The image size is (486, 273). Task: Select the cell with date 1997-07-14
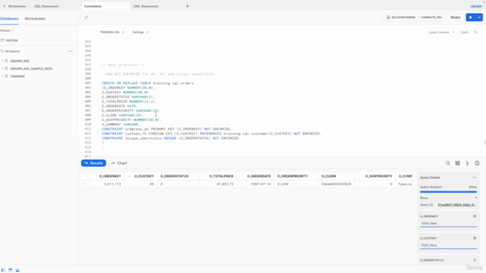256,184
